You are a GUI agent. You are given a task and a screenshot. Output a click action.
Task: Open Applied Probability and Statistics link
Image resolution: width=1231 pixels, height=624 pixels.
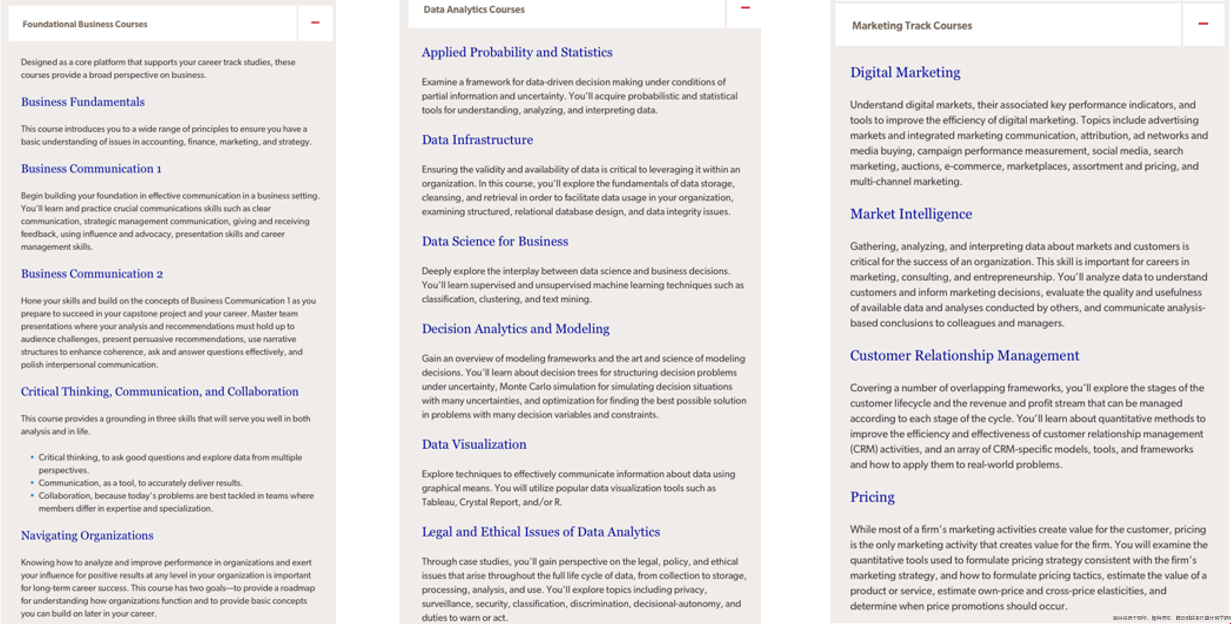click(517, 53)
